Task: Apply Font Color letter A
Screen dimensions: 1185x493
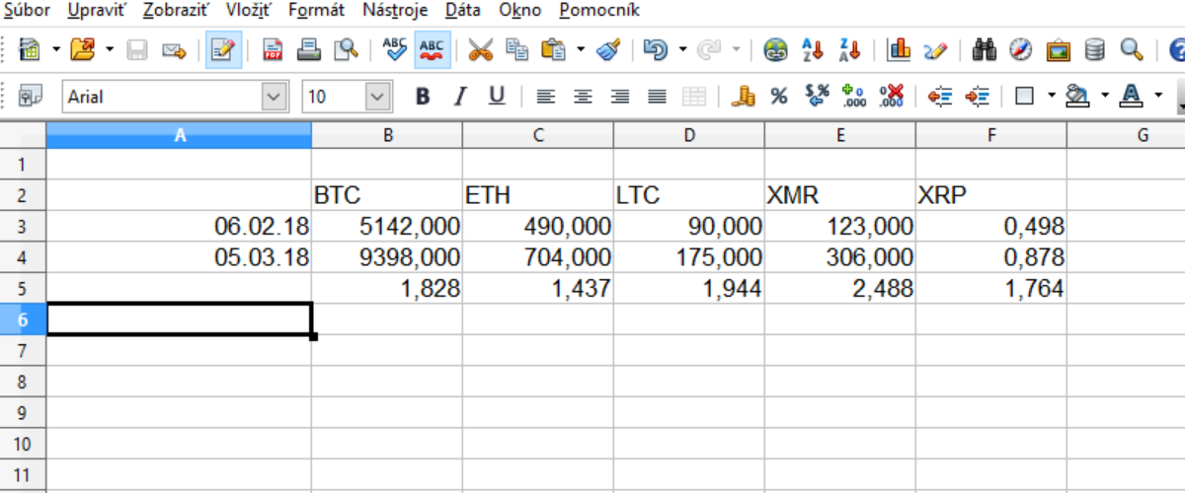Action: (x=1132, y=97)
